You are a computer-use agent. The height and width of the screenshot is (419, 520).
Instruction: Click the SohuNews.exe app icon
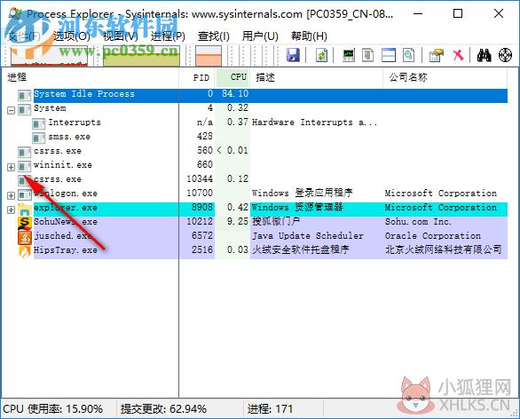25,224
